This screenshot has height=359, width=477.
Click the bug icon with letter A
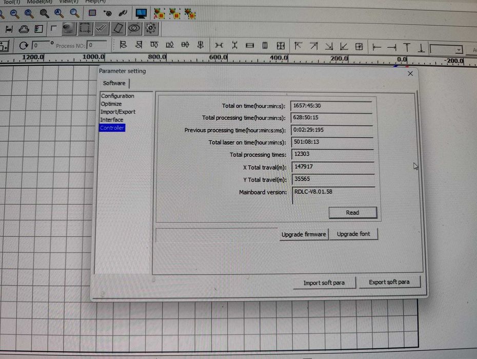point(159,14)
